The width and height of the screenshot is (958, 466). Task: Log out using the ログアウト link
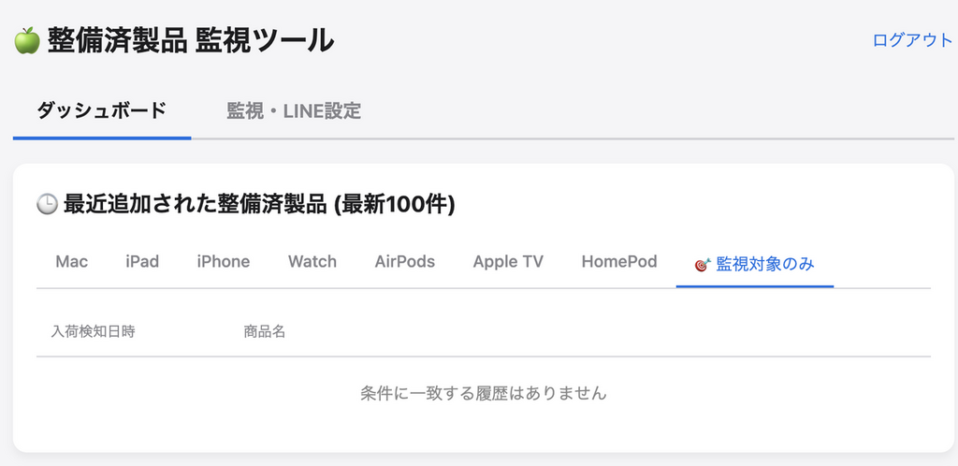coord(911,40)
